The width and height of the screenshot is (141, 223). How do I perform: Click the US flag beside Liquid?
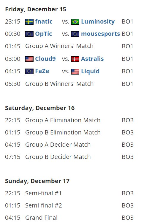pyautogui.click(x=75, y=72)
